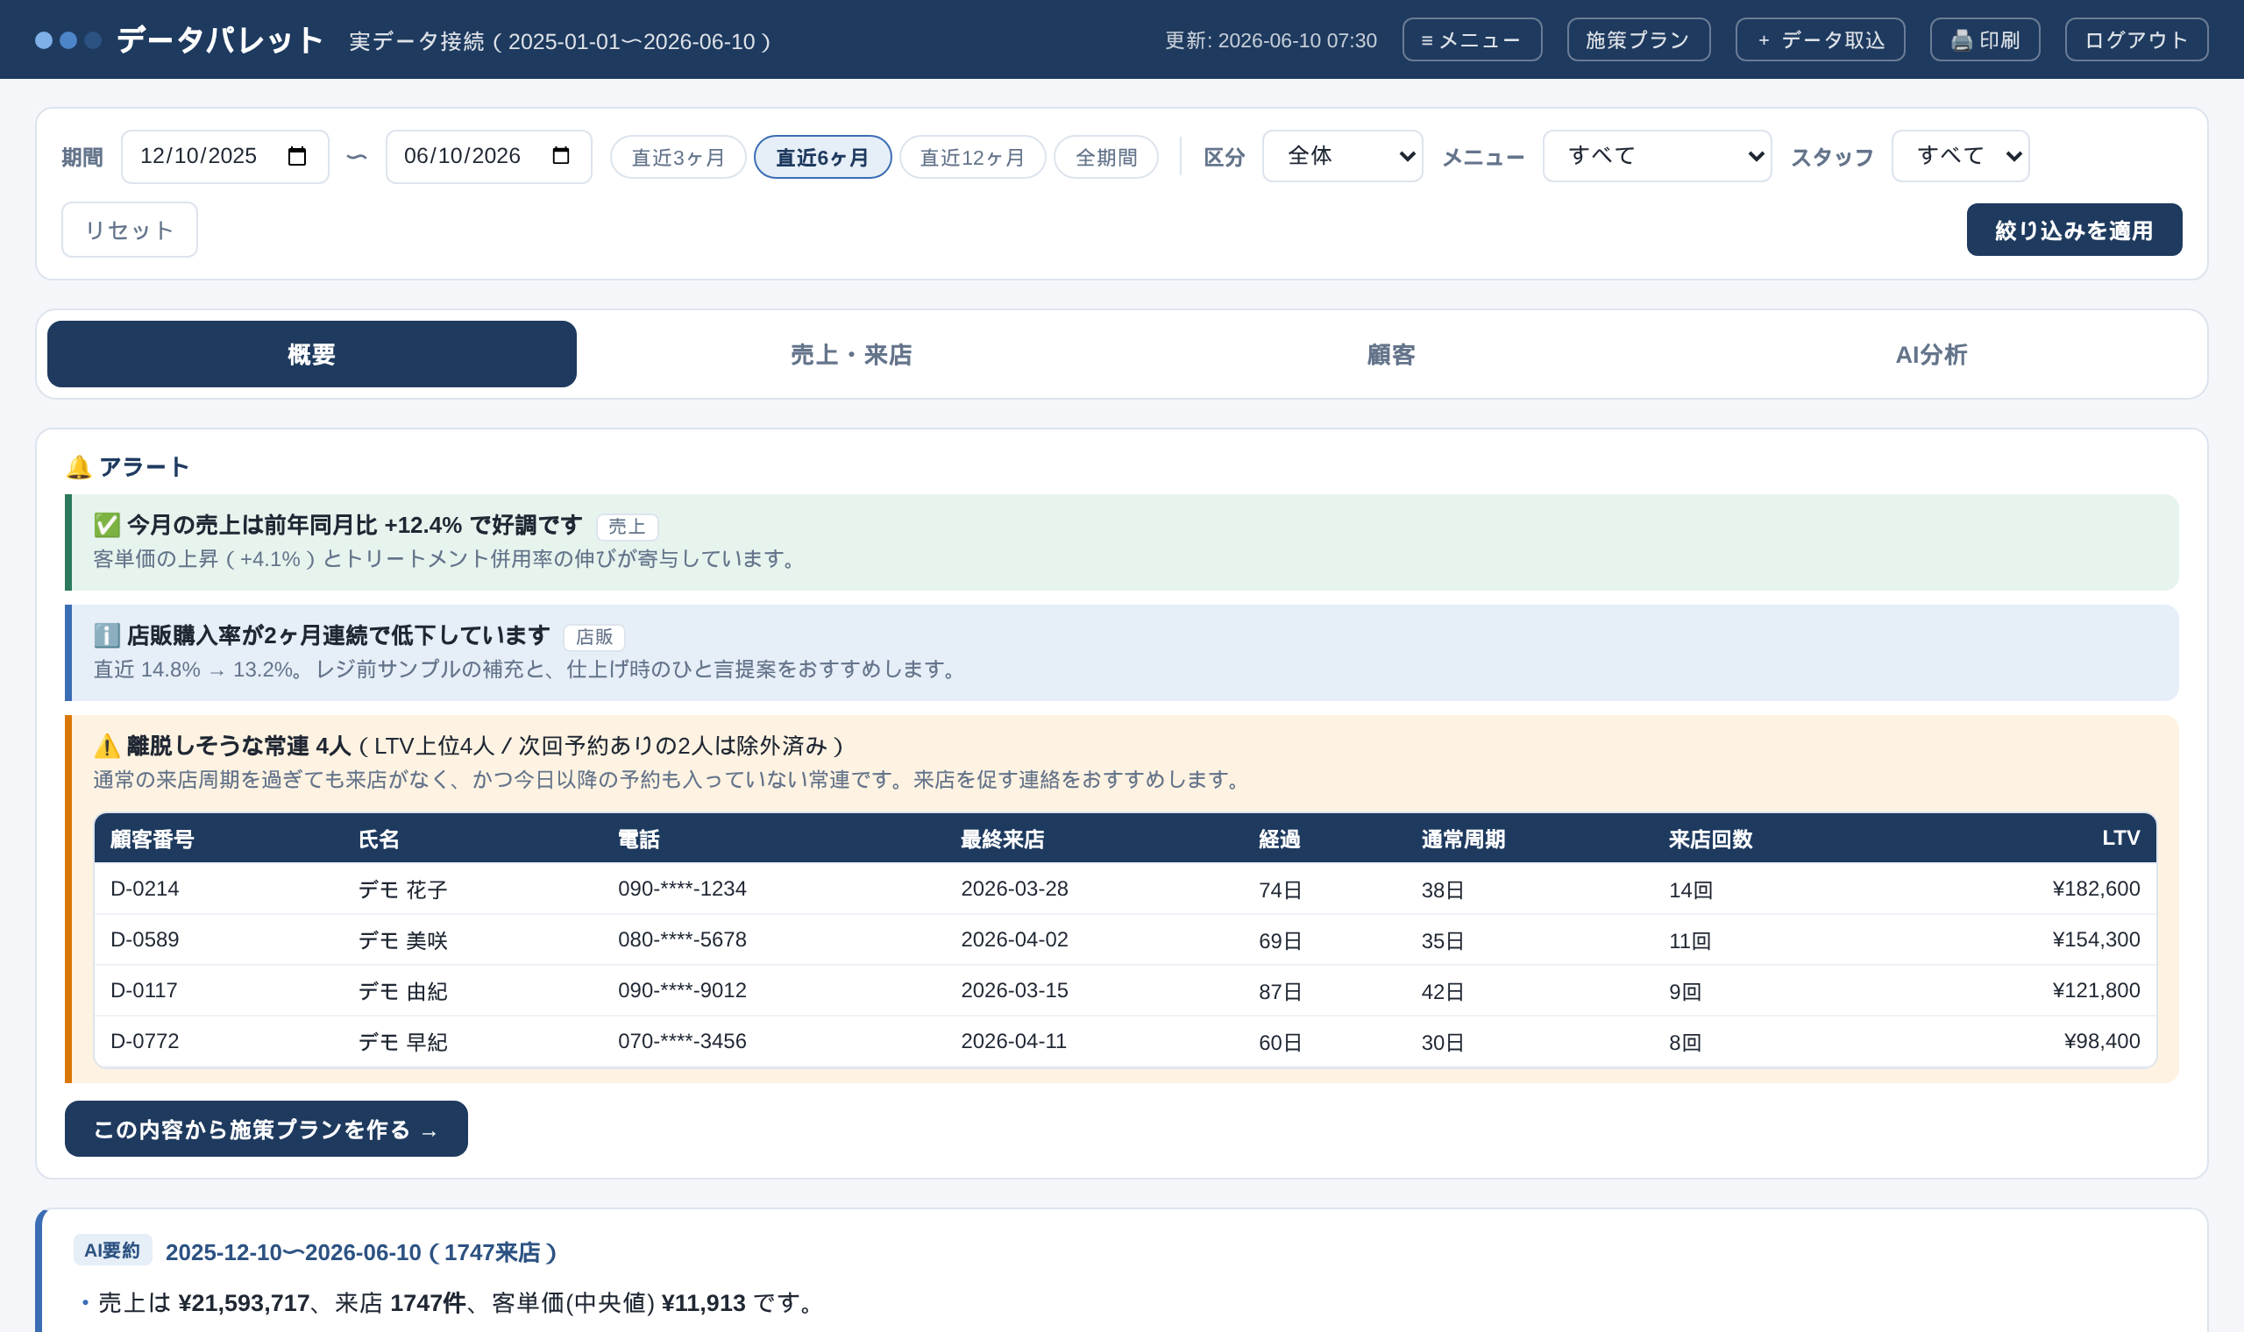
Task: Click the 最終来店 column header
Action: [1003, 840]
